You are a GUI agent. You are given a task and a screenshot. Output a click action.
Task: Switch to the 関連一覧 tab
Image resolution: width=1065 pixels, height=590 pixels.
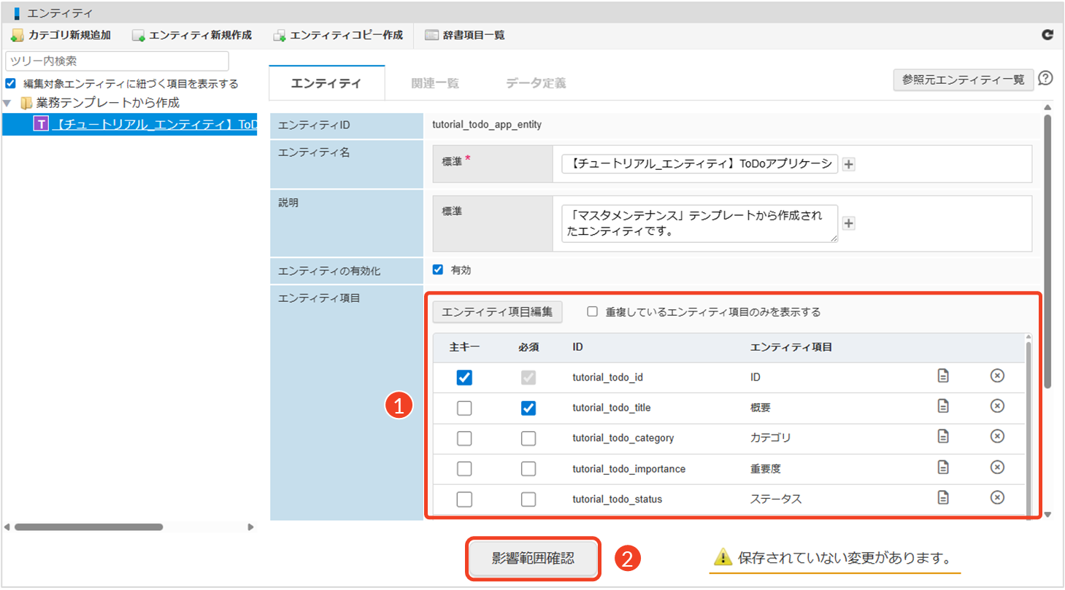coord(435,83)
